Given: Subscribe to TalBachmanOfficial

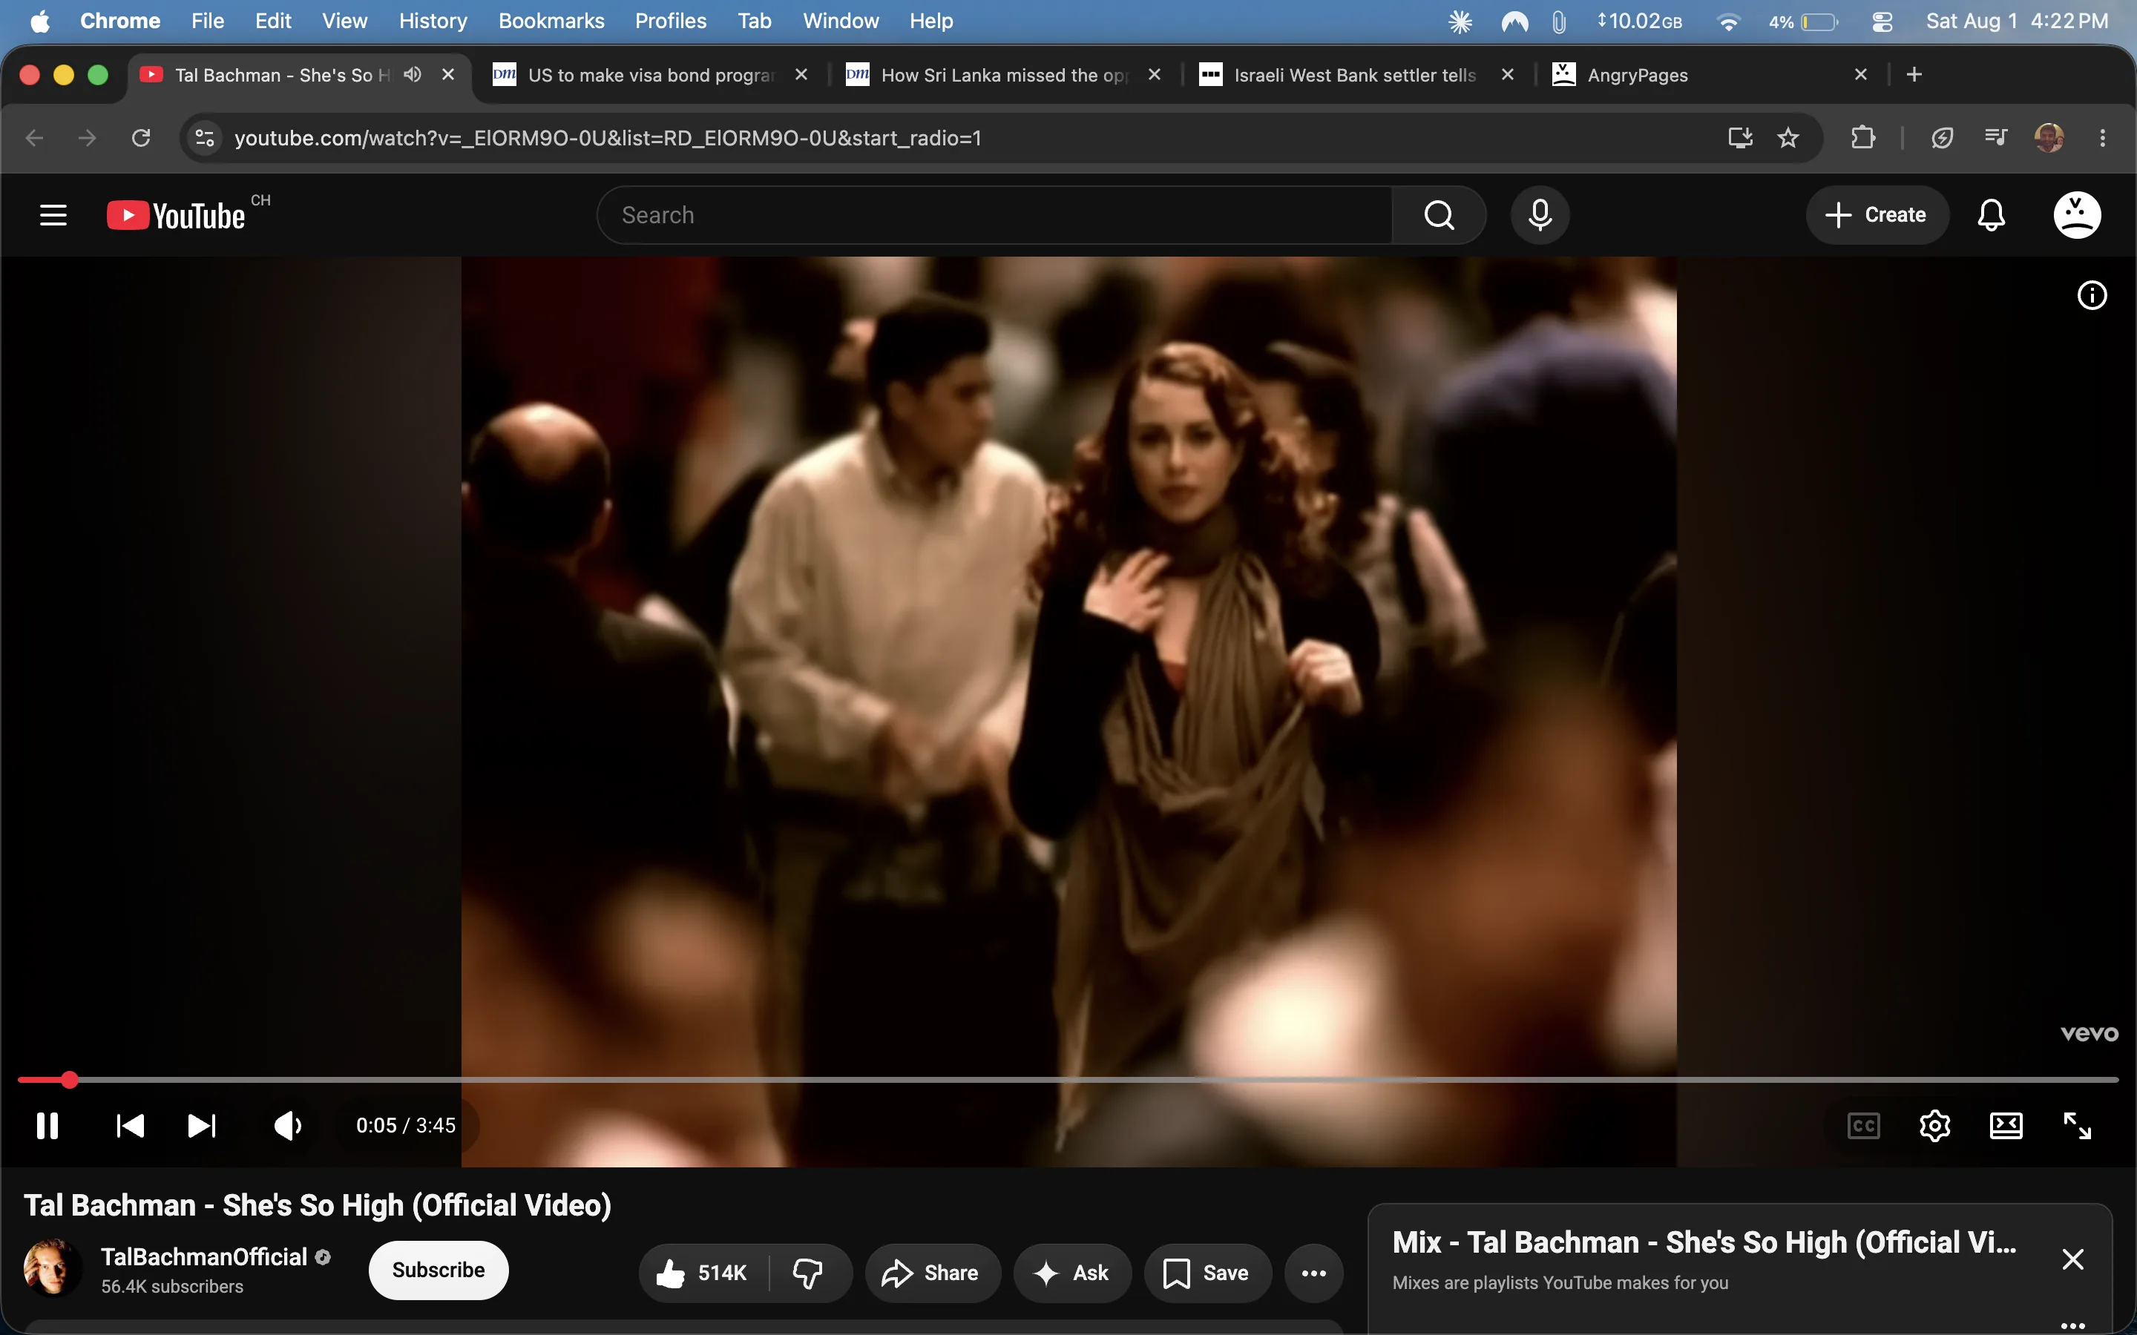Looking at the screenshot, I should (x=438, y=1270).
